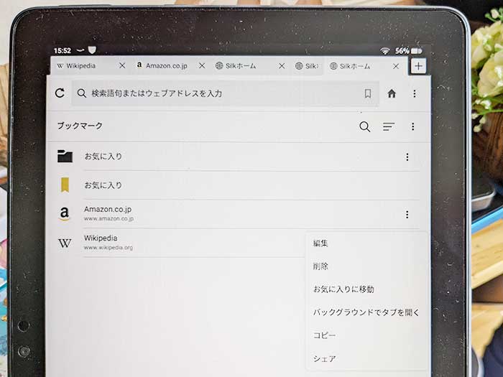Open the browser menu beside home icon
The image size is (503, 377).
(415, 93)
